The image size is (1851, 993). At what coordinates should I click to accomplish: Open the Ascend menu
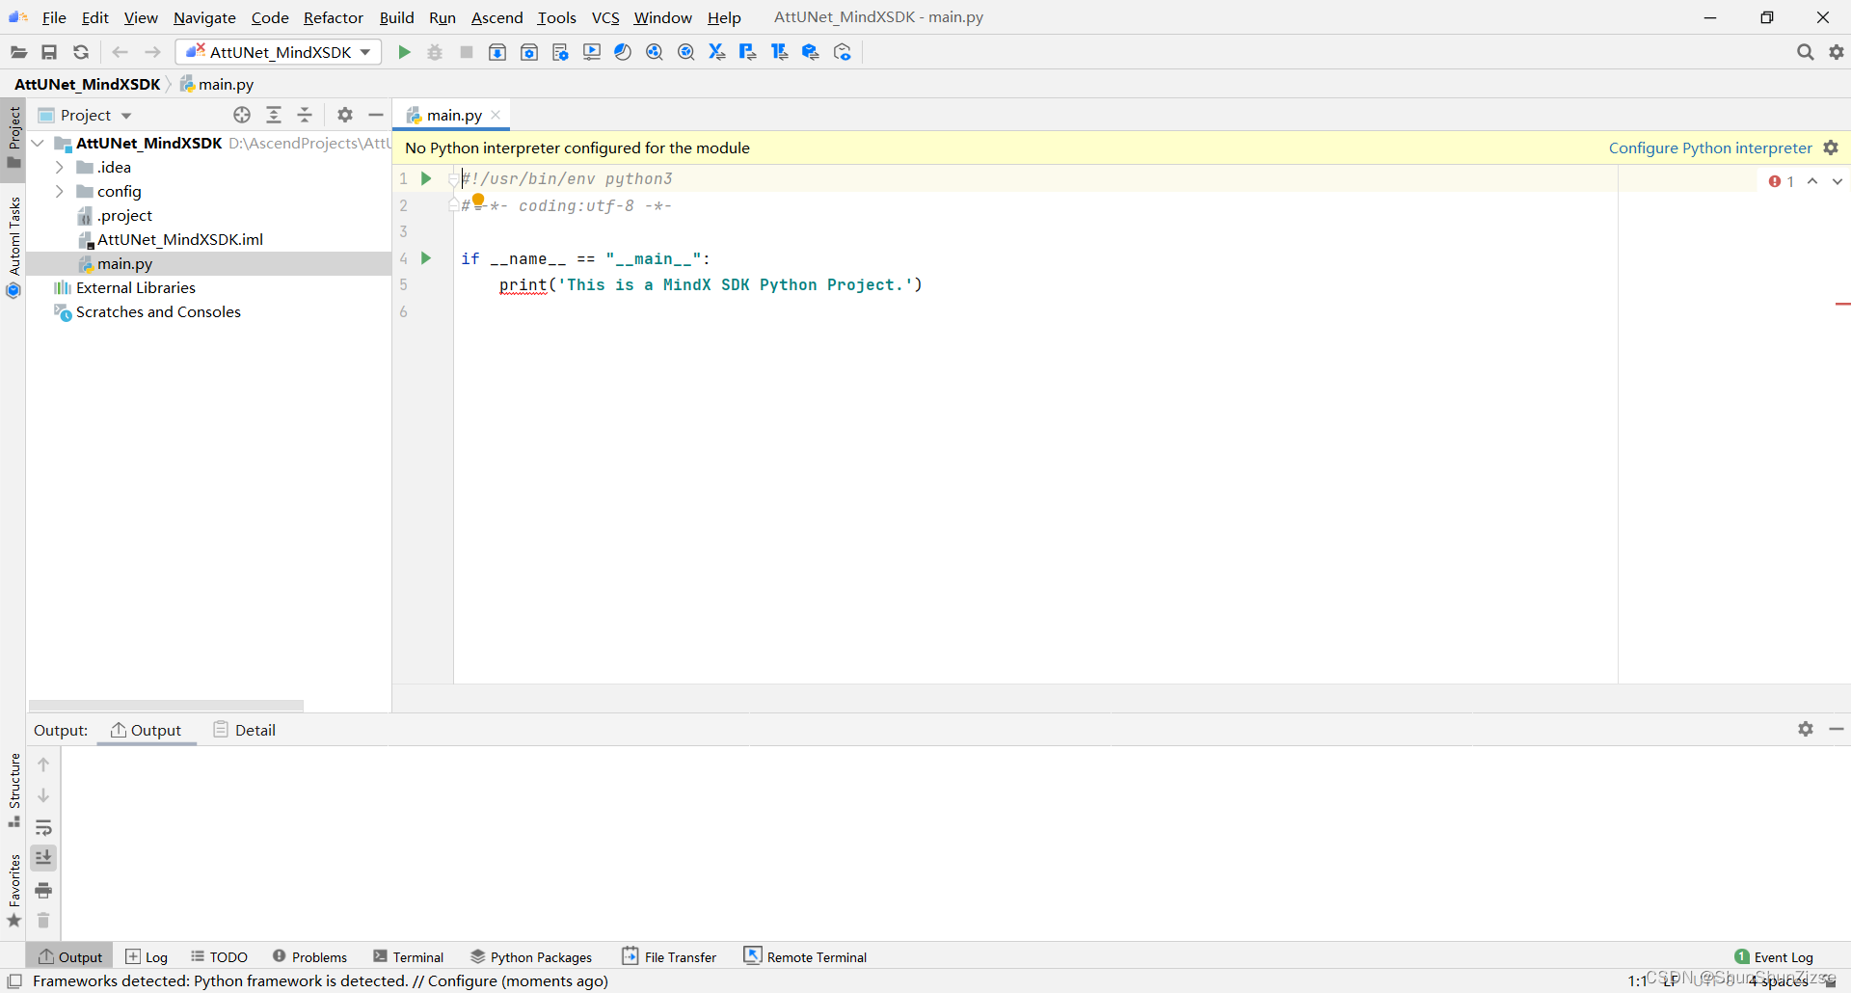496,17
